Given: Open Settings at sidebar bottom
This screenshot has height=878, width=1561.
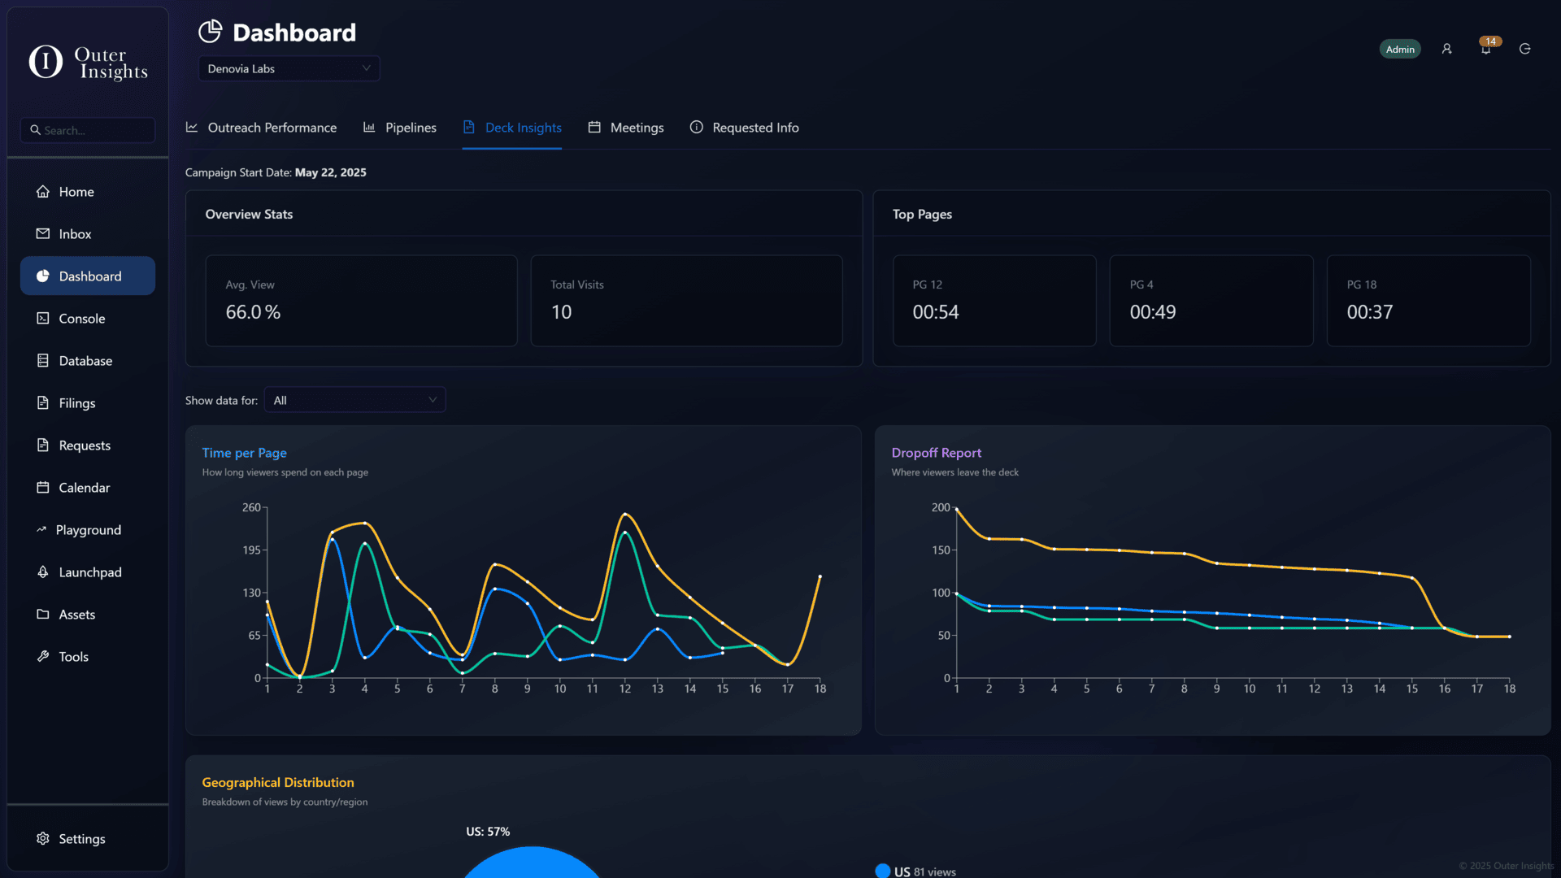Looking at the screenshot, I should pos(81,839).
